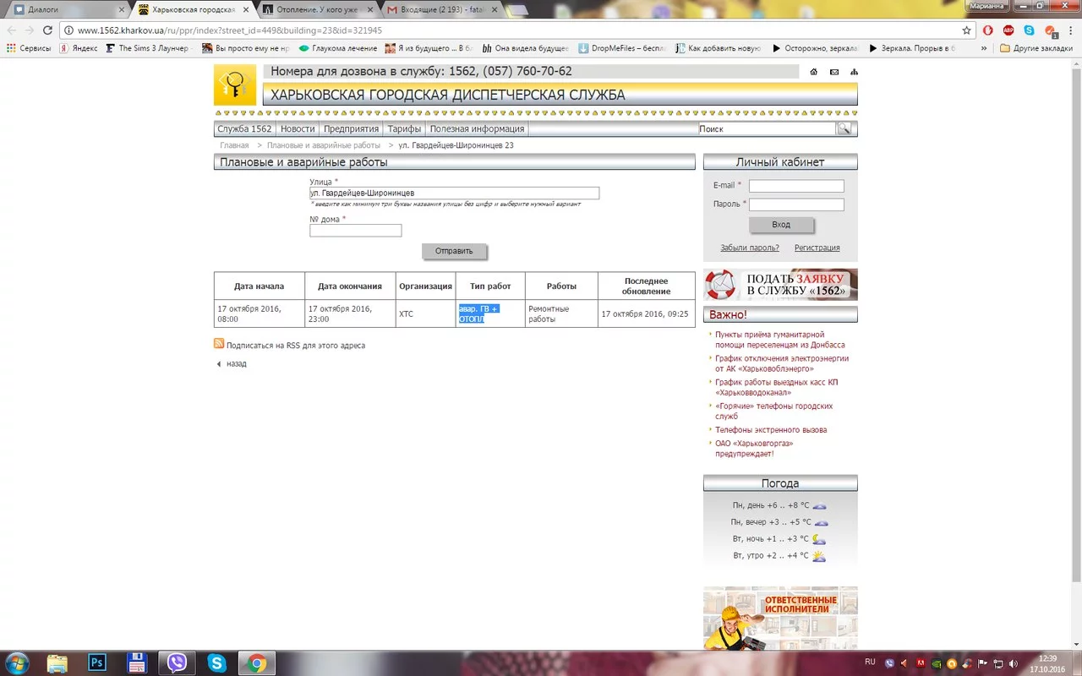The width and height of the screenshot is (1082, 676).
Task: Click the RU language indicator in taskbar
Action: (871, 662)
